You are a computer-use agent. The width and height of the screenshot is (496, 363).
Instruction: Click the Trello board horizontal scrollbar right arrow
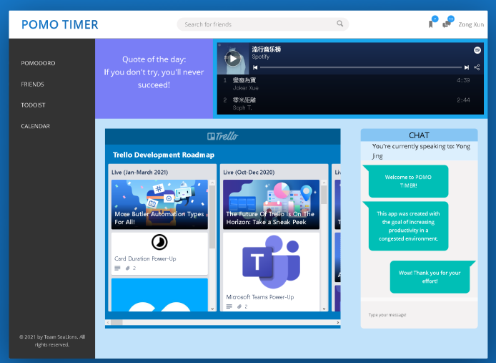pos(338,322)
